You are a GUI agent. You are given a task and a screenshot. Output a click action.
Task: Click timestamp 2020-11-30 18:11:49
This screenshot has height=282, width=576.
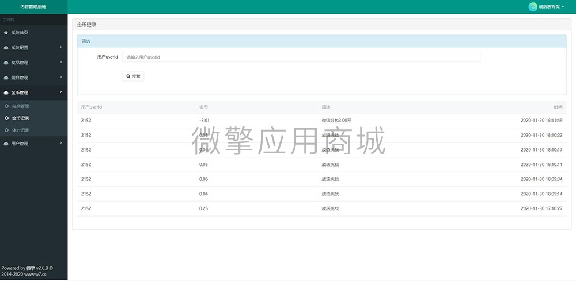coord(542,121)
